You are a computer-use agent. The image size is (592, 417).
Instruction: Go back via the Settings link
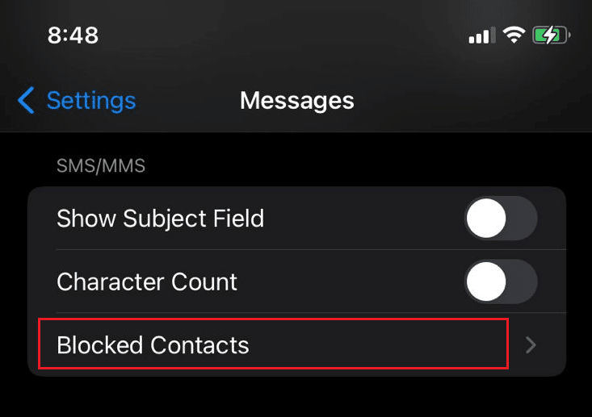coord(91,101)
